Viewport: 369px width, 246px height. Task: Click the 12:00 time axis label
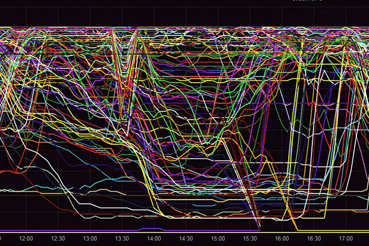coord(26,239)
